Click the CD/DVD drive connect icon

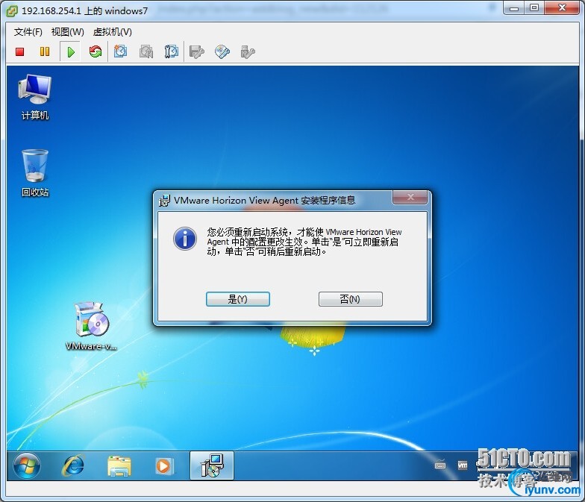click(222, 52)
